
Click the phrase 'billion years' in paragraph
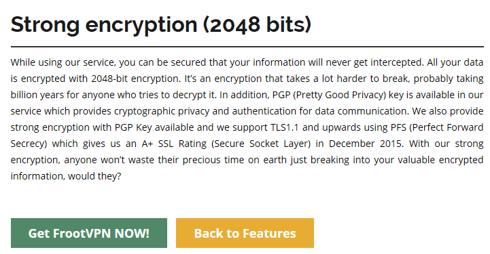click(37, 95)
